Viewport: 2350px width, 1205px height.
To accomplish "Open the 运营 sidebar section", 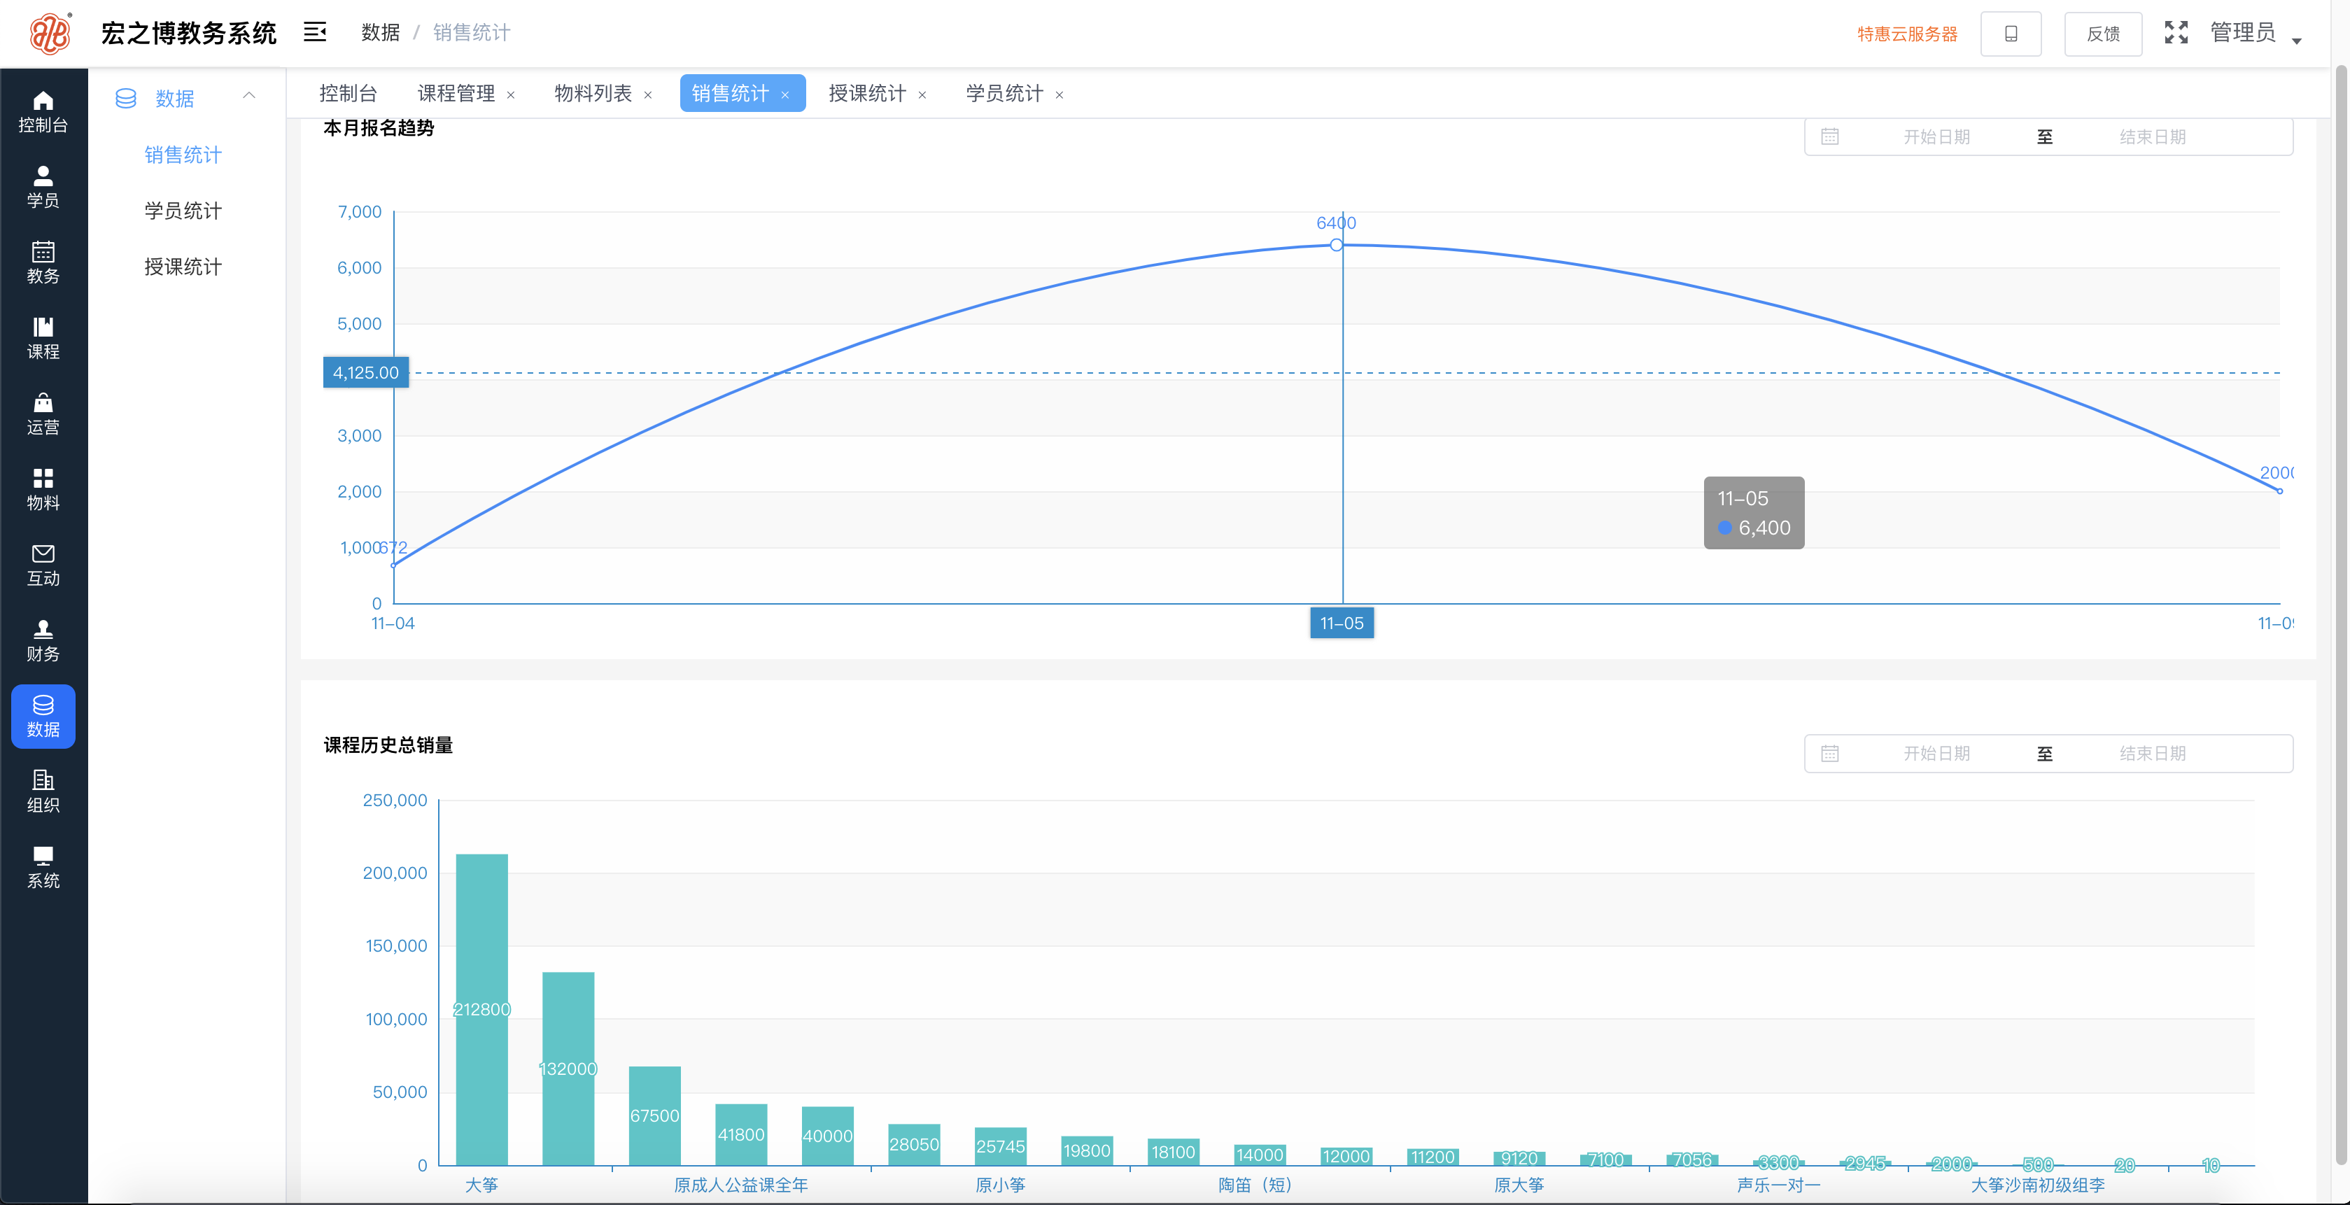I will click(x=43, y=414).
